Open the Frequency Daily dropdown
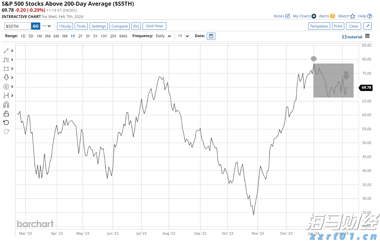Screen dimensions: 380x241 click(x=163, y=36)
